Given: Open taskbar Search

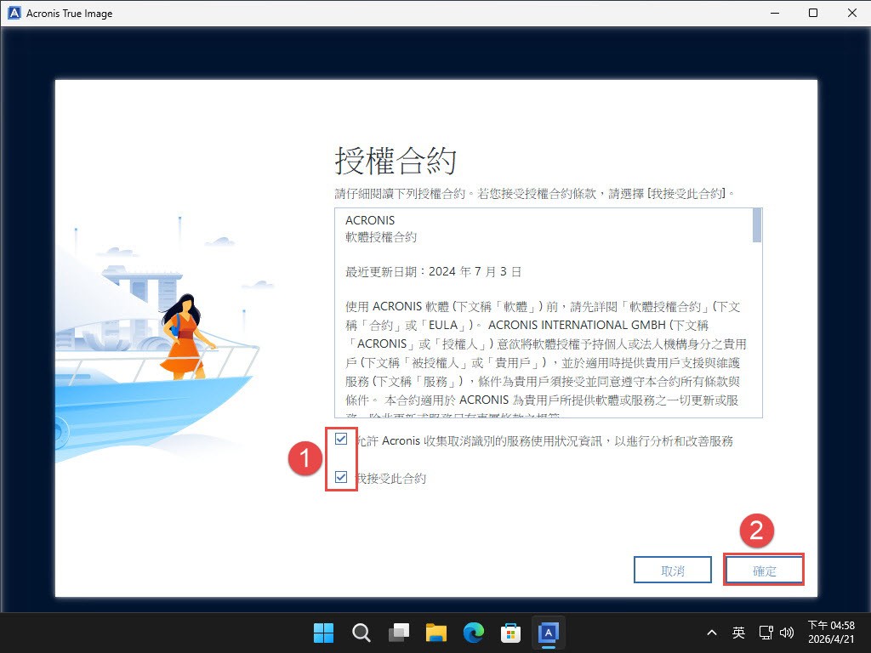Looking at the screenshot, I should [361, 633].
